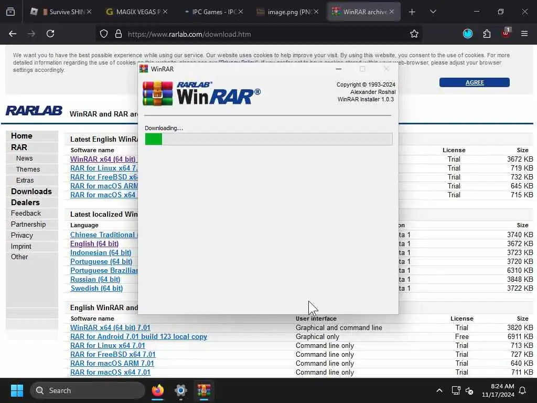Open Extras in the sidebar

click(25, 181)
